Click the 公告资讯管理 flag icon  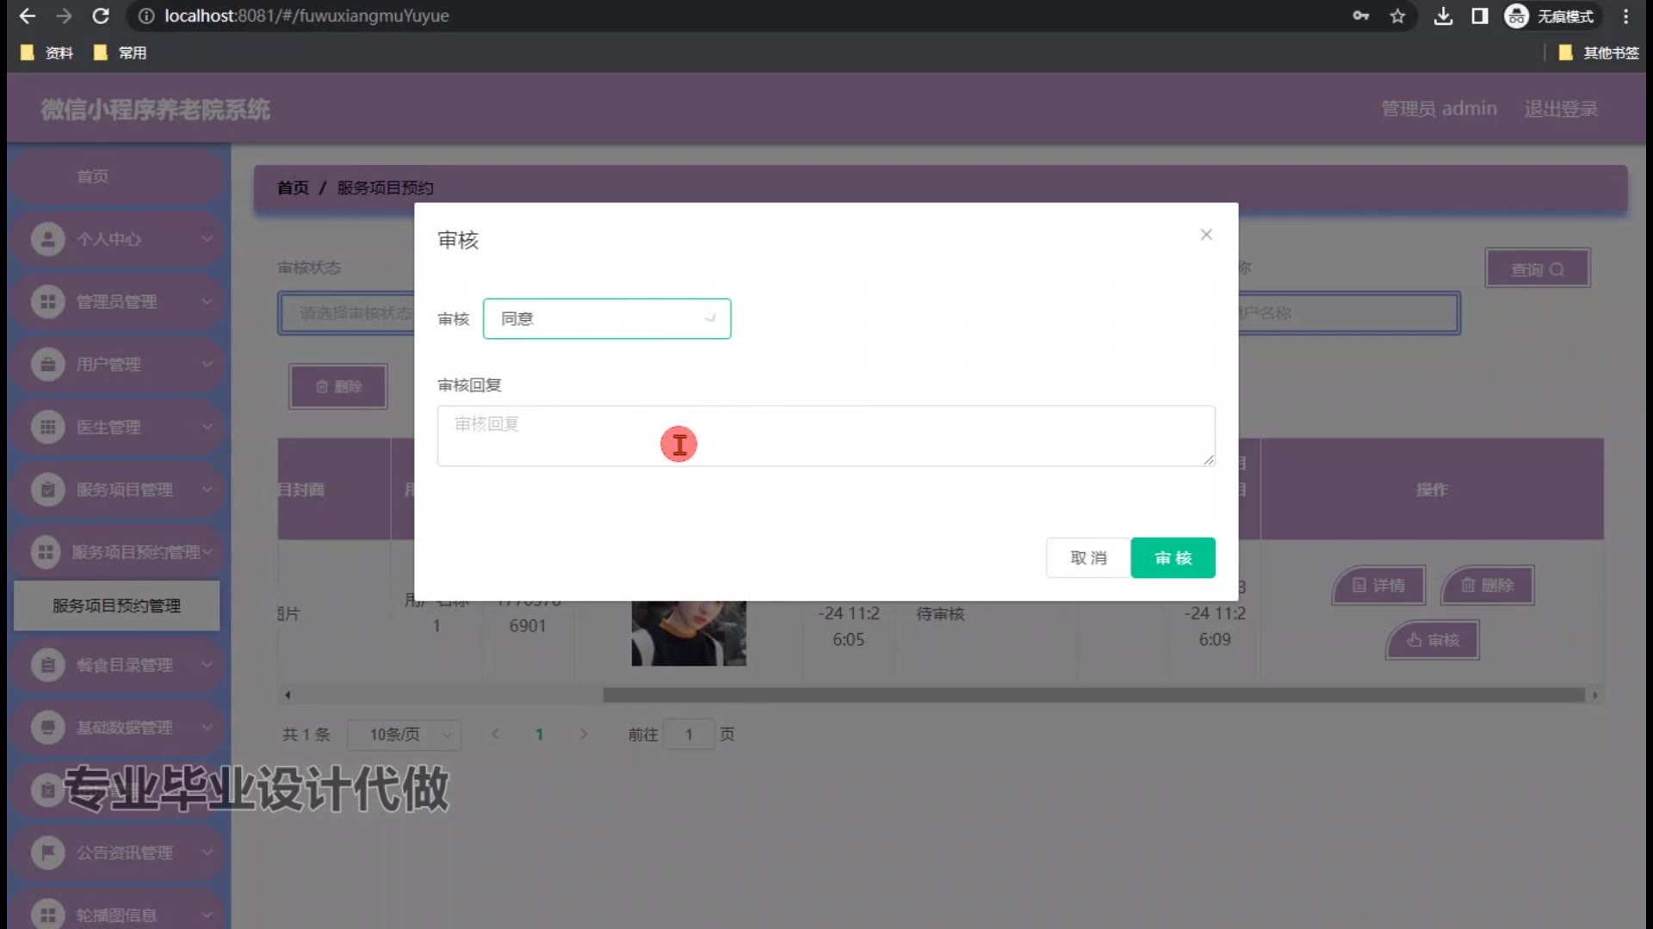pos(47,852)
